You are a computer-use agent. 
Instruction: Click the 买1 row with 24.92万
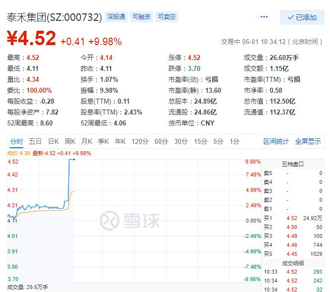click(x=293, y=219)
